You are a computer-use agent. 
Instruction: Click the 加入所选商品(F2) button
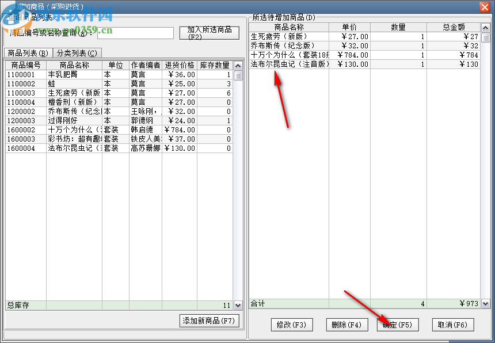coord(209,33)
